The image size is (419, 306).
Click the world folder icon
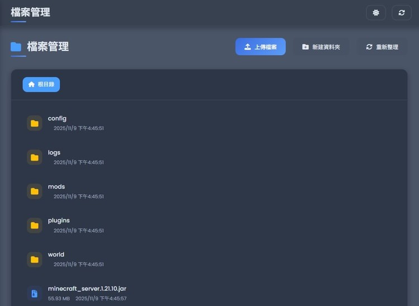point(35,260)
